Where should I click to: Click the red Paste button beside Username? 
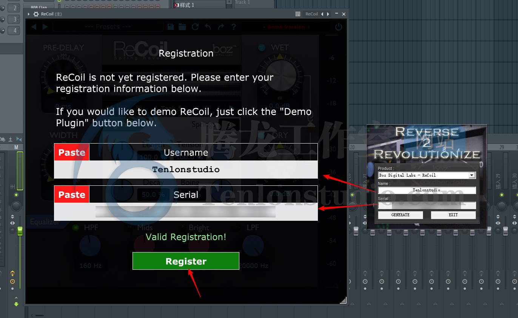tap(72, 152)
